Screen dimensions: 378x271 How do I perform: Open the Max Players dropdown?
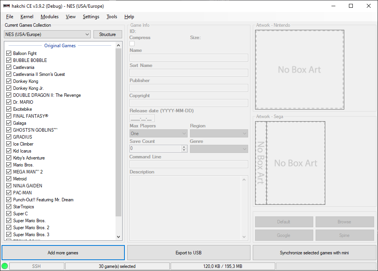(x=159, y=133)
